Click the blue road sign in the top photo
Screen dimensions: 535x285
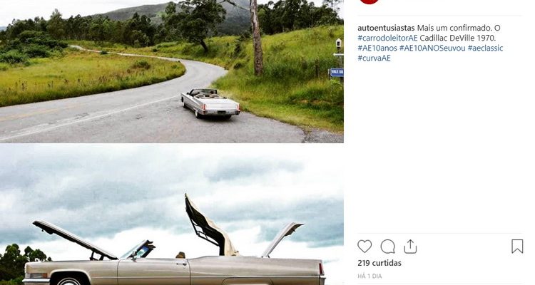coord(337,72)
